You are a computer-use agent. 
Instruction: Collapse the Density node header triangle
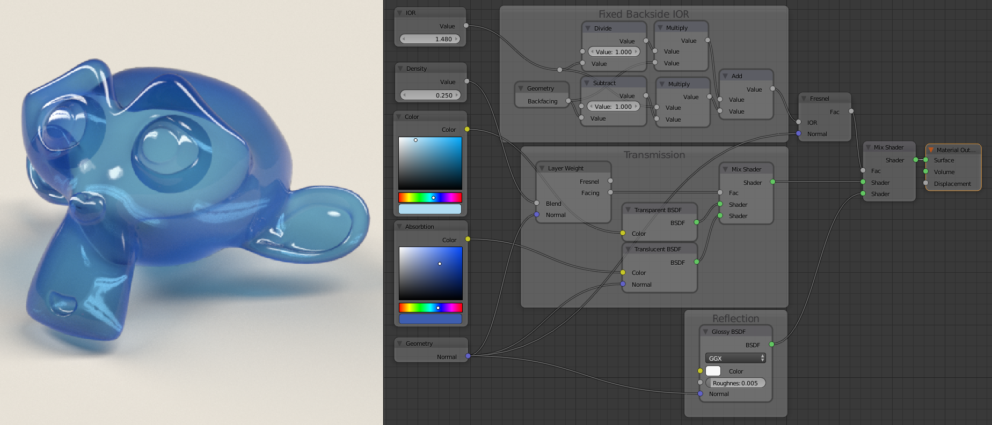[x=400, y=69]
